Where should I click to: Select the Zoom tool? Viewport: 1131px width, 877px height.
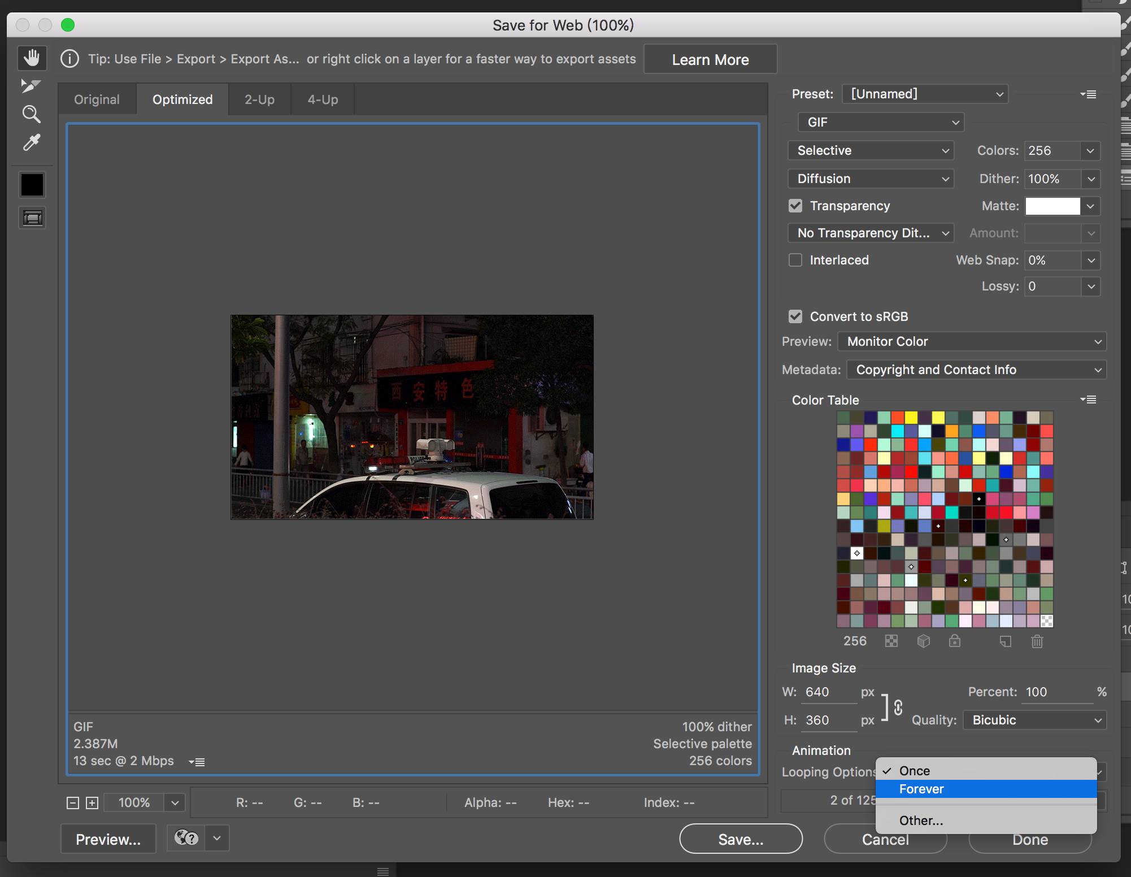pos(31,114)
